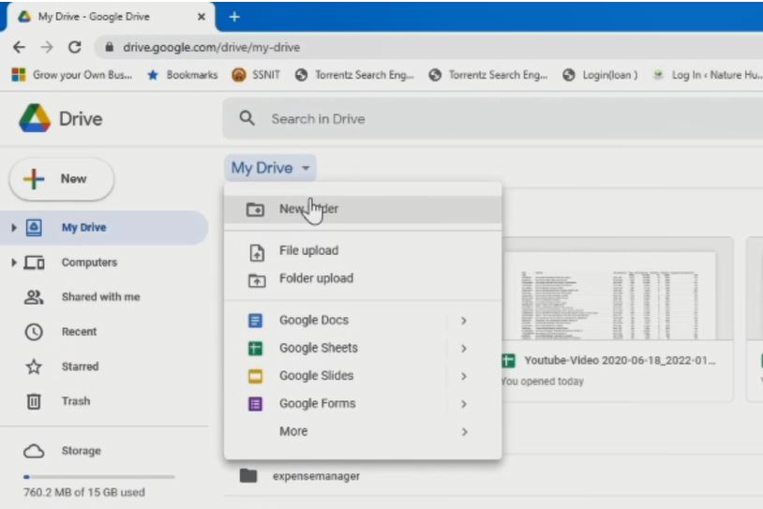Image resolution: width=763 pixels, height=509 pixels.
Task: Choose Folder upload menu option
Action: tap(316, 278)
